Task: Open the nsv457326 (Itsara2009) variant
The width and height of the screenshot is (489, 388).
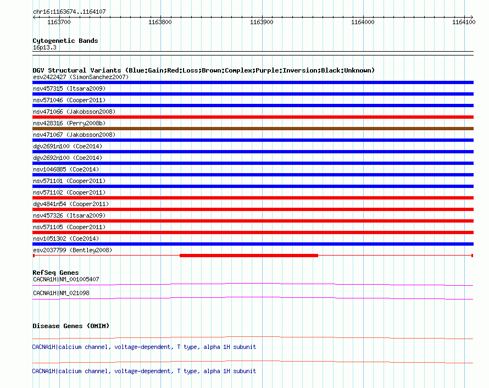Action: point(69,215)
